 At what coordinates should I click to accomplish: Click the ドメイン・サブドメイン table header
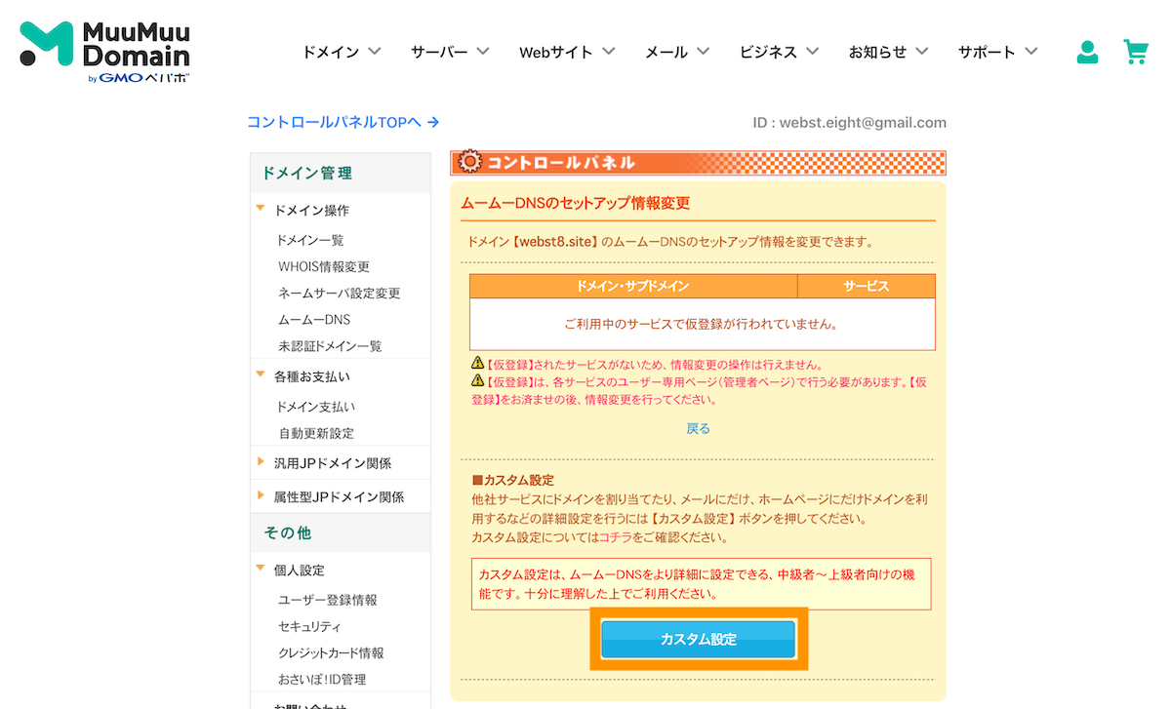633,286
